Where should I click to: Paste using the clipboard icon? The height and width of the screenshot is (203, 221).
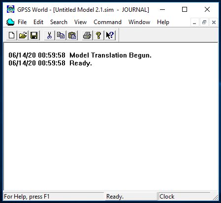click(x=72, y=35)
